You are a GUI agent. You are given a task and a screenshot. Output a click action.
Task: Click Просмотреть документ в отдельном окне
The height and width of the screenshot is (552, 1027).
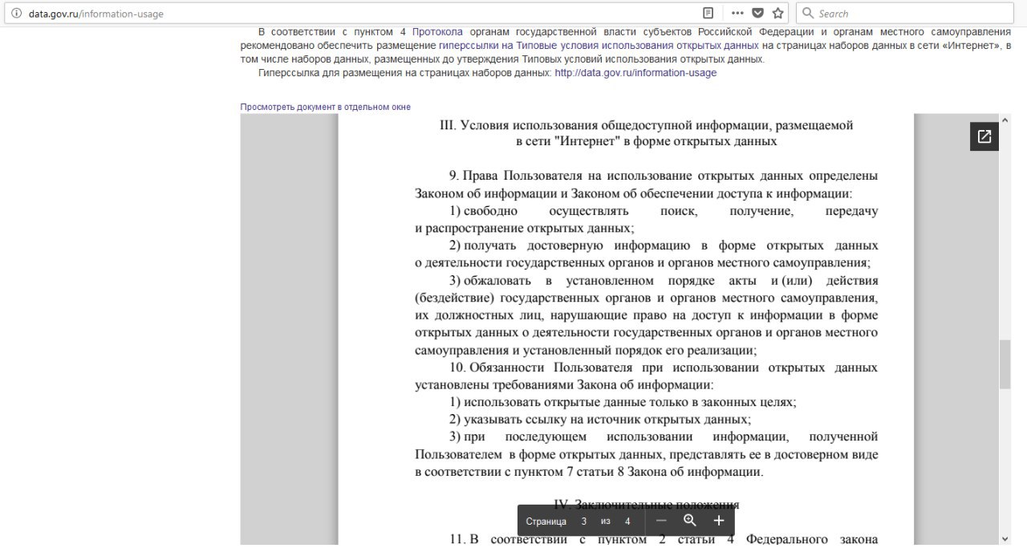pyautogui.click(x=325, y=107)
